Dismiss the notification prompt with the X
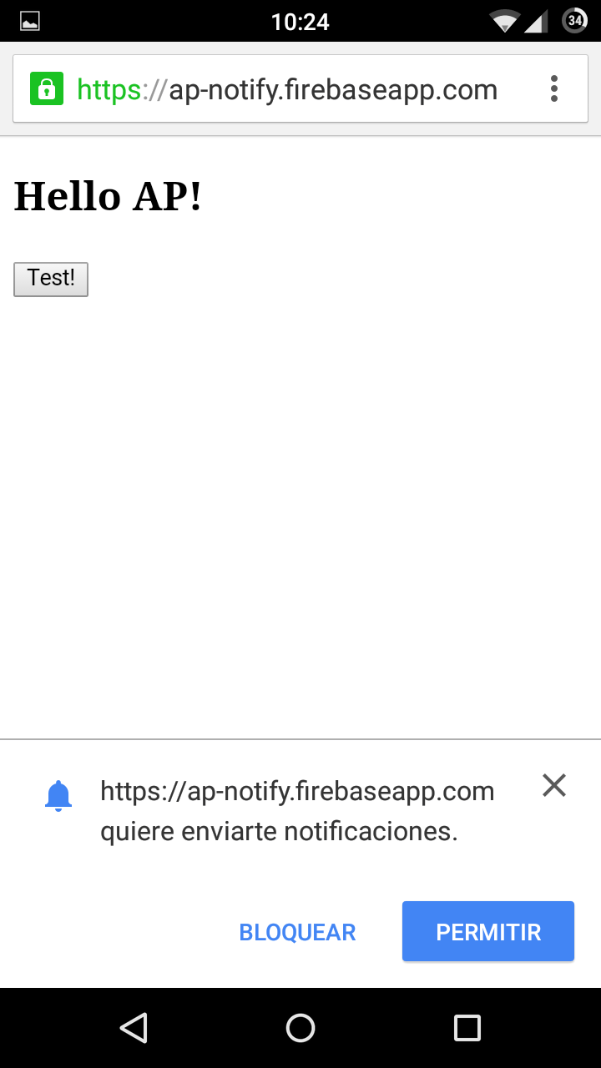601x1068 pixels. [554, 785]
